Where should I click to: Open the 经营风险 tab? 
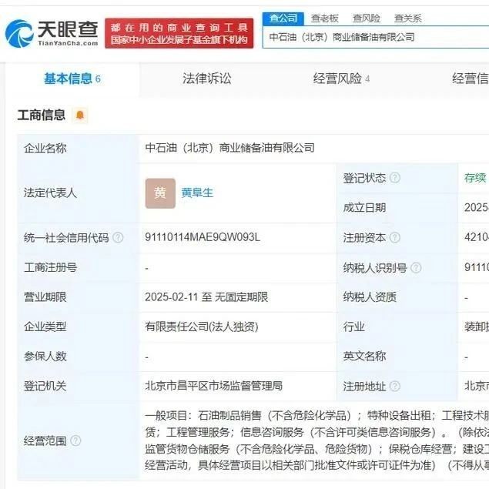click(341, 79)
